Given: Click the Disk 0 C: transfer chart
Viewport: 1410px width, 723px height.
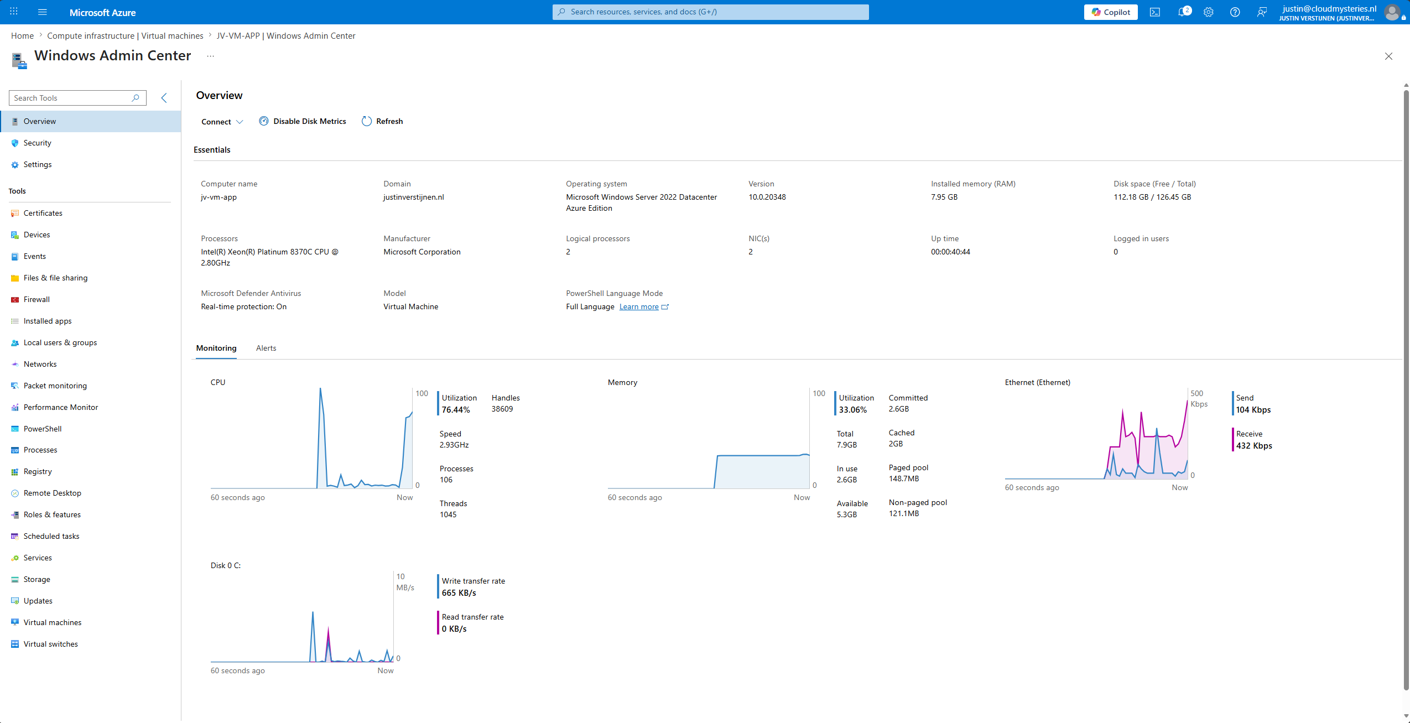Looking at the screenshot, I should point(302,616).
